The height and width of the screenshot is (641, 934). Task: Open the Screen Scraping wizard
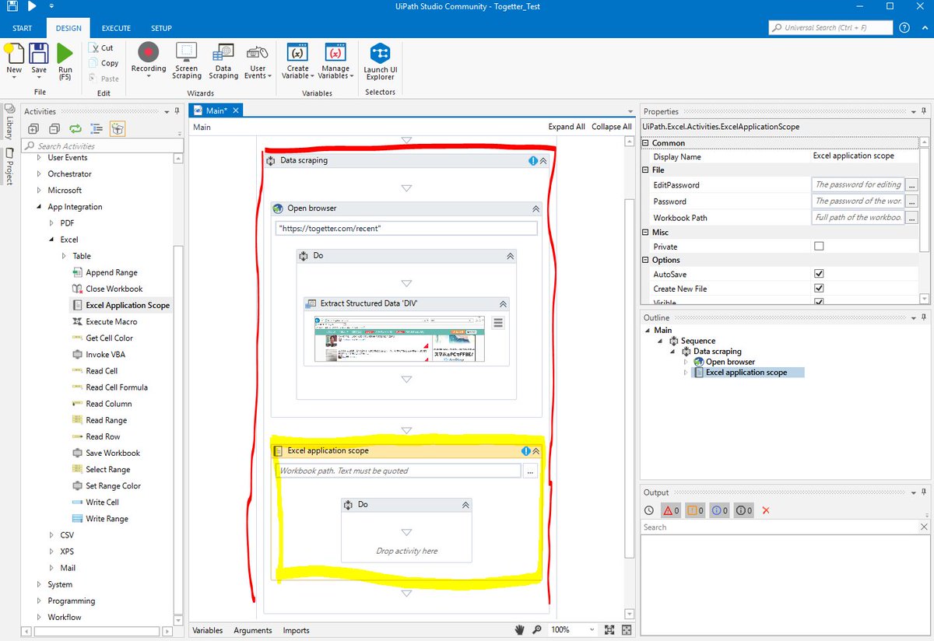(x=187, y=61)
